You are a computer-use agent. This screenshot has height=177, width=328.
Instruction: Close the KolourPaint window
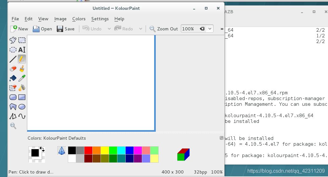[218, 8]
